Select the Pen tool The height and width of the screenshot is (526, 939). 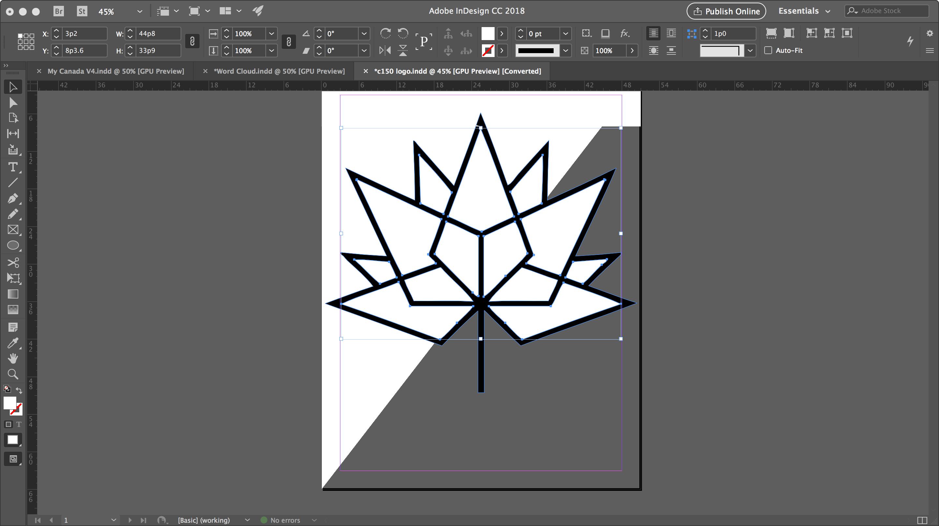tap(13, 198)
